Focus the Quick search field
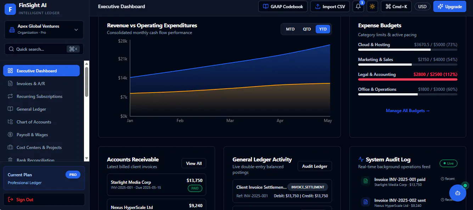This screenshot has width=473, height=210. 44,49
